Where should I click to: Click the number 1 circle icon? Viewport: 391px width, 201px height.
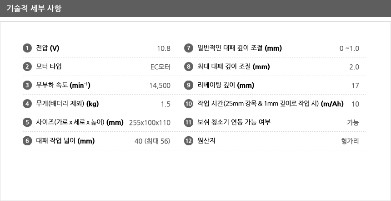(x=27, y=48)
